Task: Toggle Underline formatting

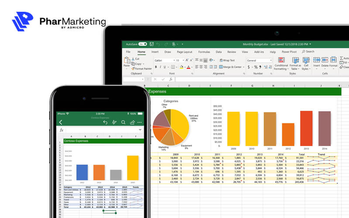Action: (x=165, y=67)
